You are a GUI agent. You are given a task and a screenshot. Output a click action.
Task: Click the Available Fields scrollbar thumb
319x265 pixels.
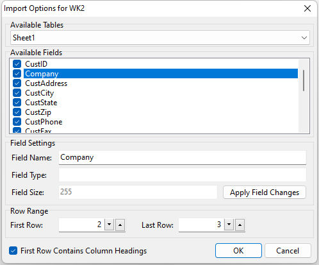point(304,80)
